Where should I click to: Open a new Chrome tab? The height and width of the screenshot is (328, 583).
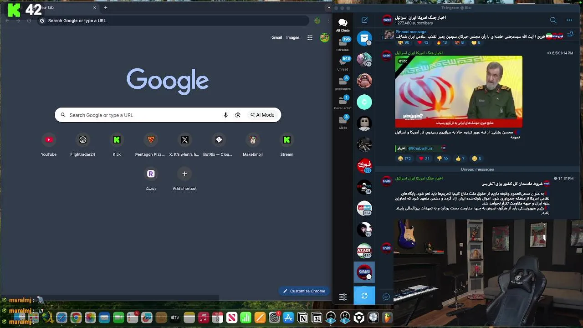tap(106, 8)
